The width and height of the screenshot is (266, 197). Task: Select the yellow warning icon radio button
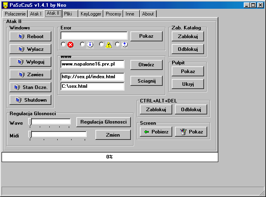click(101, 44)
